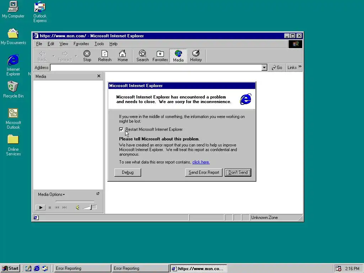Close the Media side pane

pos(99,76)
